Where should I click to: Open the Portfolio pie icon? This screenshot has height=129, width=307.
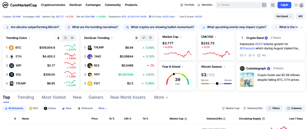click(182, 5)
